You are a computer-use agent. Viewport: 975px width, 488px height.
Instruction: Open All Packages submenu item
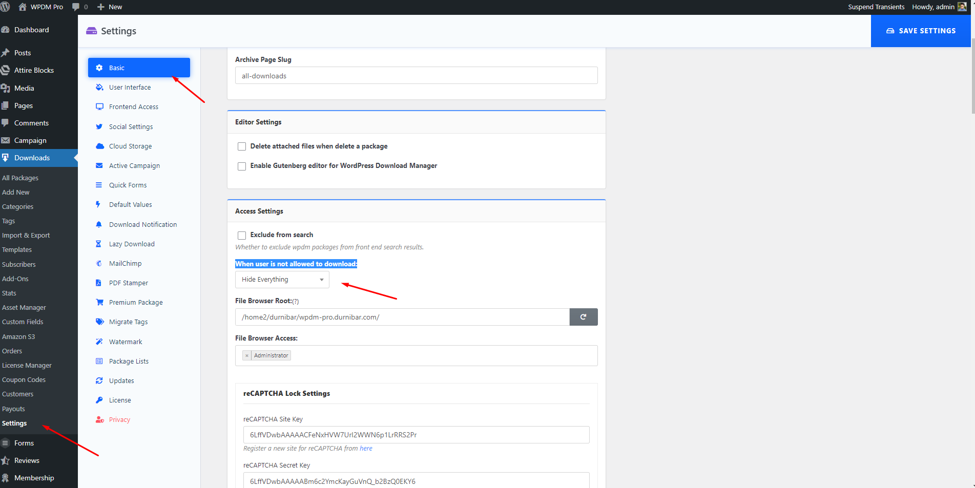[20, 178]
